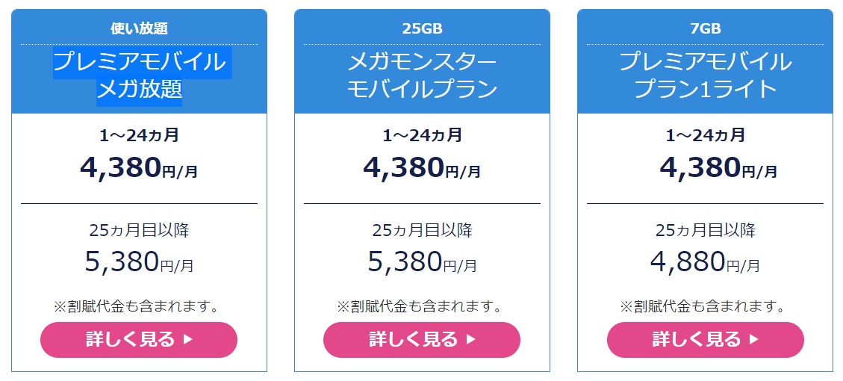Viewport: 843px width, 381px height.
Task: Click the 4,880円/月 price after 25 months
Action: point(706,262)
